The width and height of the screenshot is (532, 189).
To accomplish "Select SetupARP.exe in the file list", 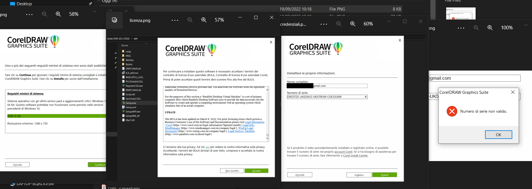I will tap(133, 112).
